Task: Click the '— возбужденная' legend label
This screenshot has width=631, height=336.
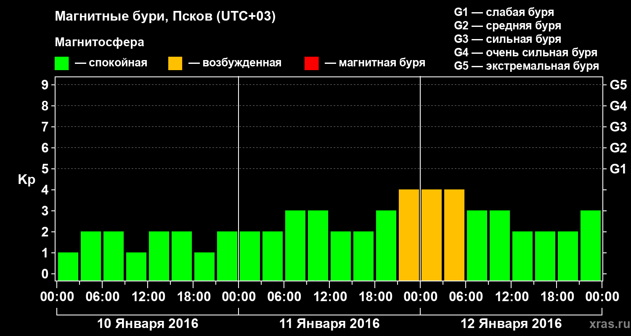Action: 235,63
